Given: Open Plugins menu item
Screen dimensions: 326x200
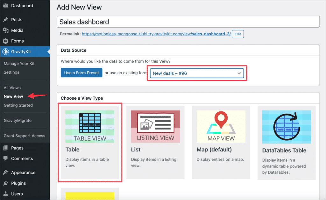Looking at the screenshot, I should [x=18, y=183].
